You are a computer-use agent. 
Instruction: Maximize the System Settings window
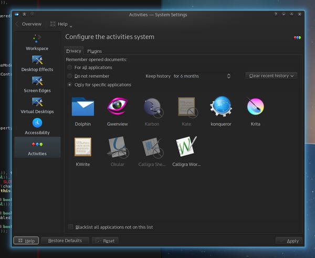(292, 14)
